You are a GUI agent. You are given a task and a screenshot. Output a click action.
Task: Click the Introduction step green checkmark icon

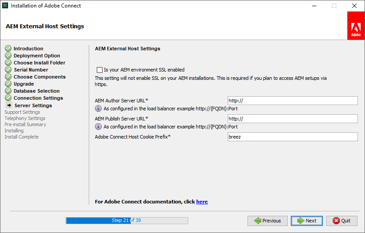click(x=8, y=49)
